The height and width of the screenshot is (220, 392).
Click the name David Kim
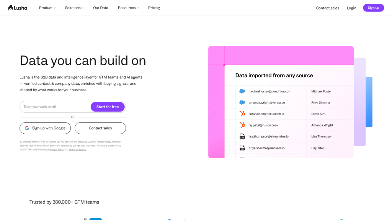point(318,114)
